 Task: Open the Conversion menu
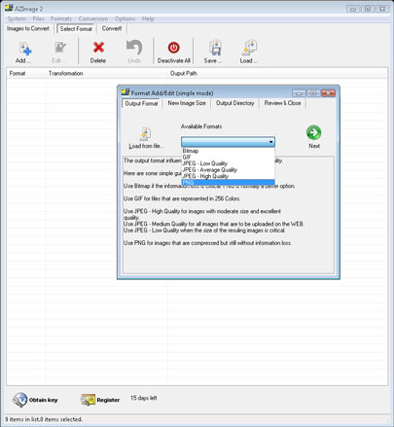tap(93, 18)
